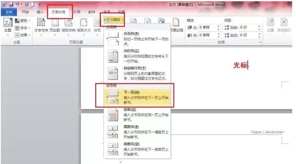Select 分页符(P) page break option
Image resolution: width=296 pixels, height=164 pixels.
tap(137, 39)
